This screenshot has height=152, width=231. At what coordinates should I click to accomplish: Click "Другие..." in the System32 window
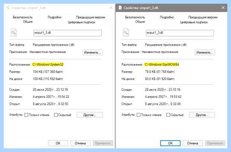[90, 115]
